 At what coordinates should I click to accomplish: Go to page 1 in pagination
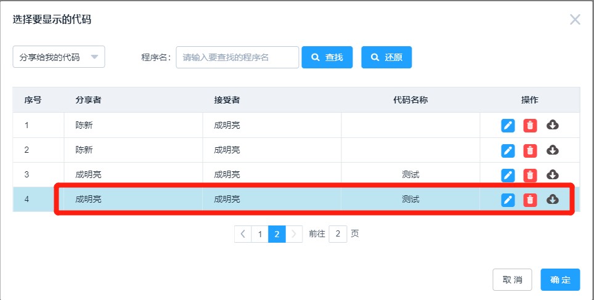click(260, 234)
